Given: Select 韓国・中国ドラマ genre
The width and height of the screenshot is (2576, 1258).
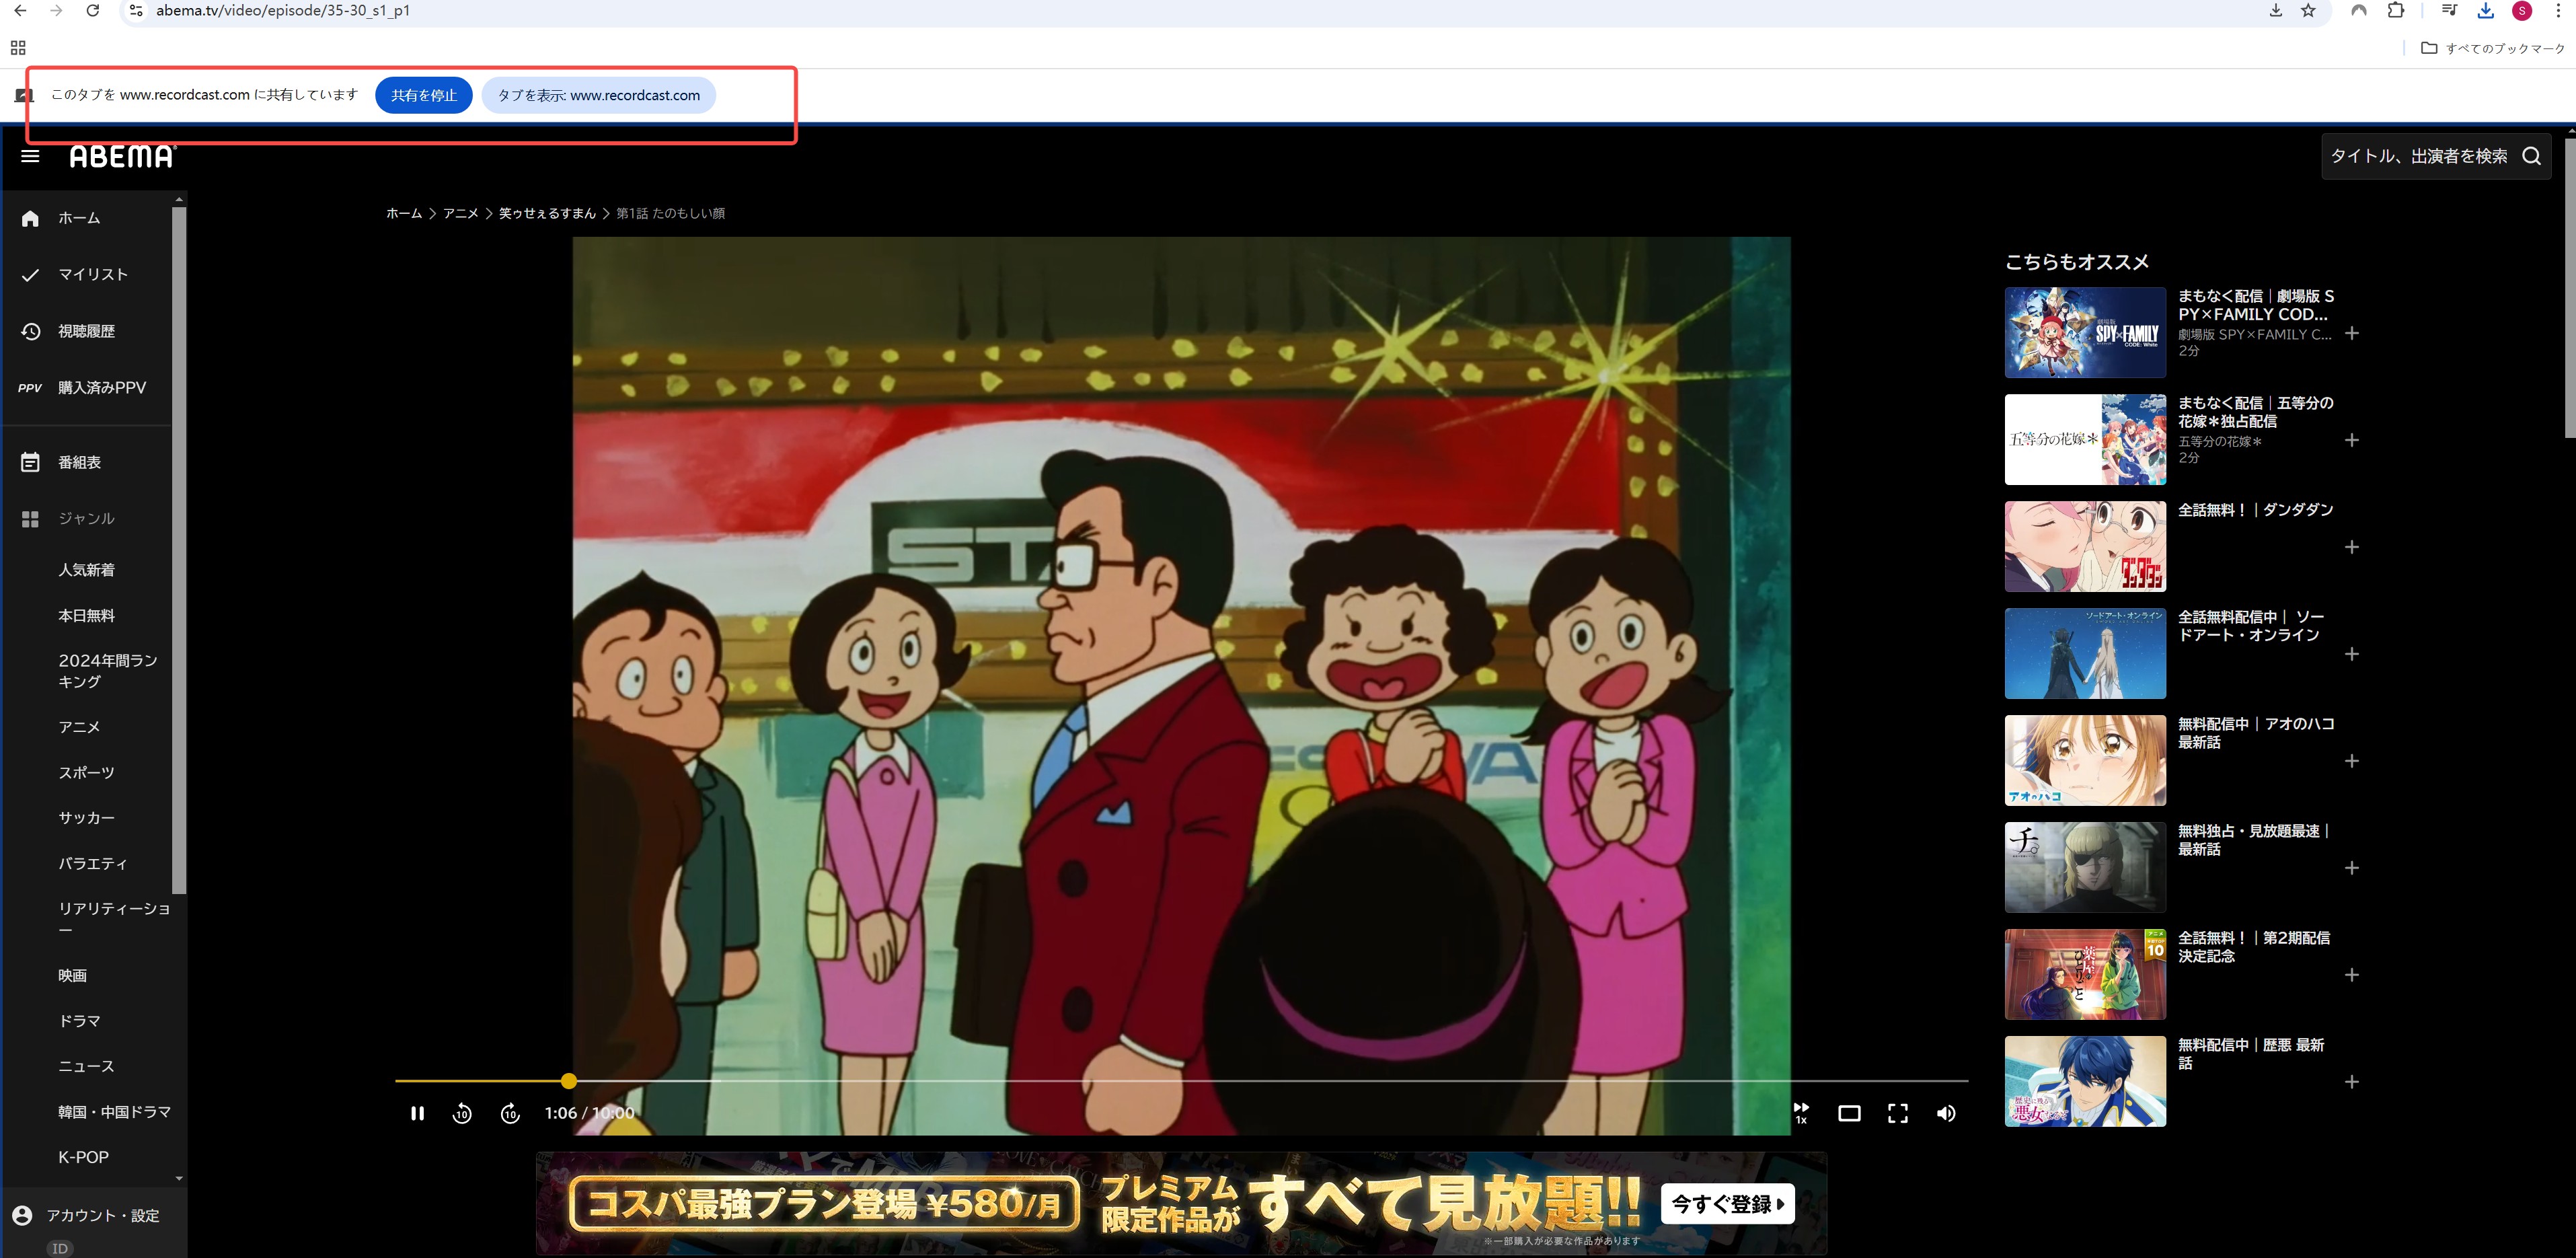Looking at the screenshot, I should (x=114, y=1112).
